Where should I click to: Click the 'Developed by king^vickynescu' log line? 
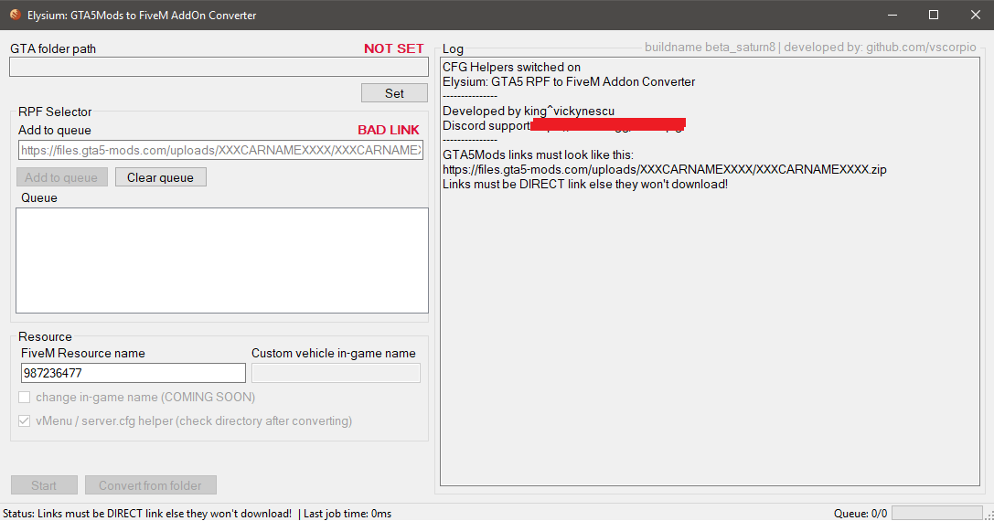point(529,111)
